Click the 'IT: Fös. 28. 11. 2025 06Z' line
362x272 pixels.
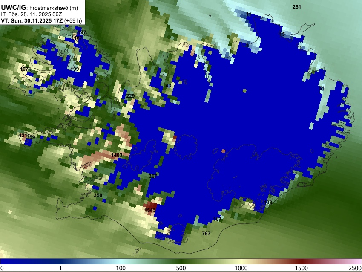[x=32, y=14]
